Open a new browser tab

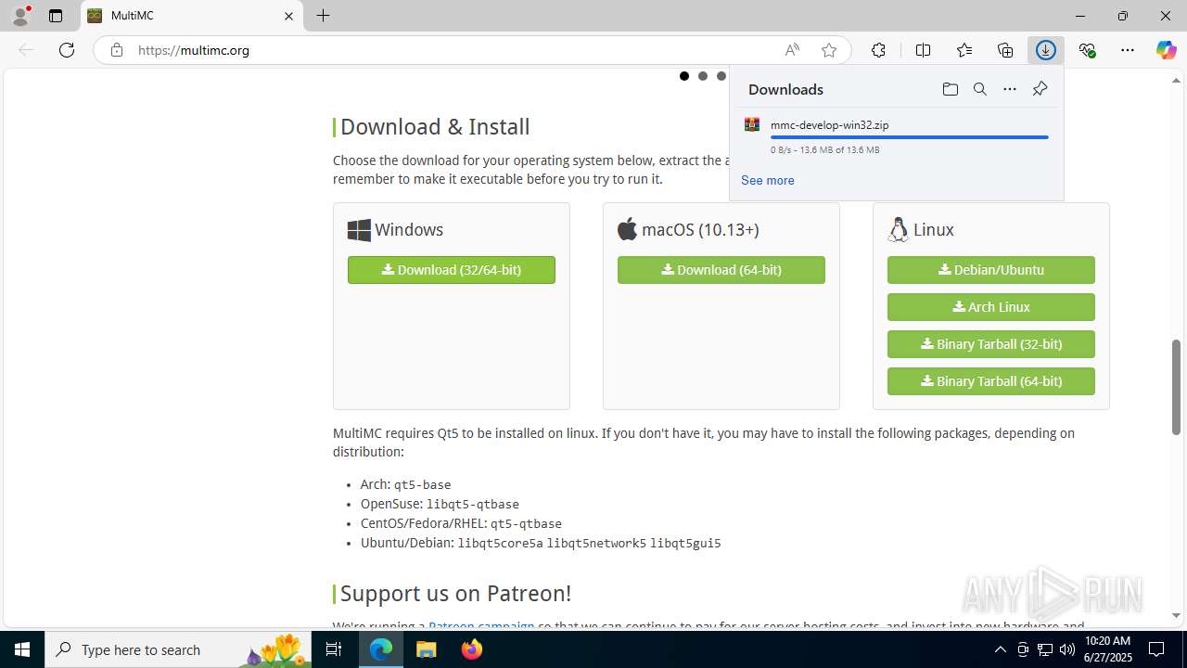[x=323, y=16]
